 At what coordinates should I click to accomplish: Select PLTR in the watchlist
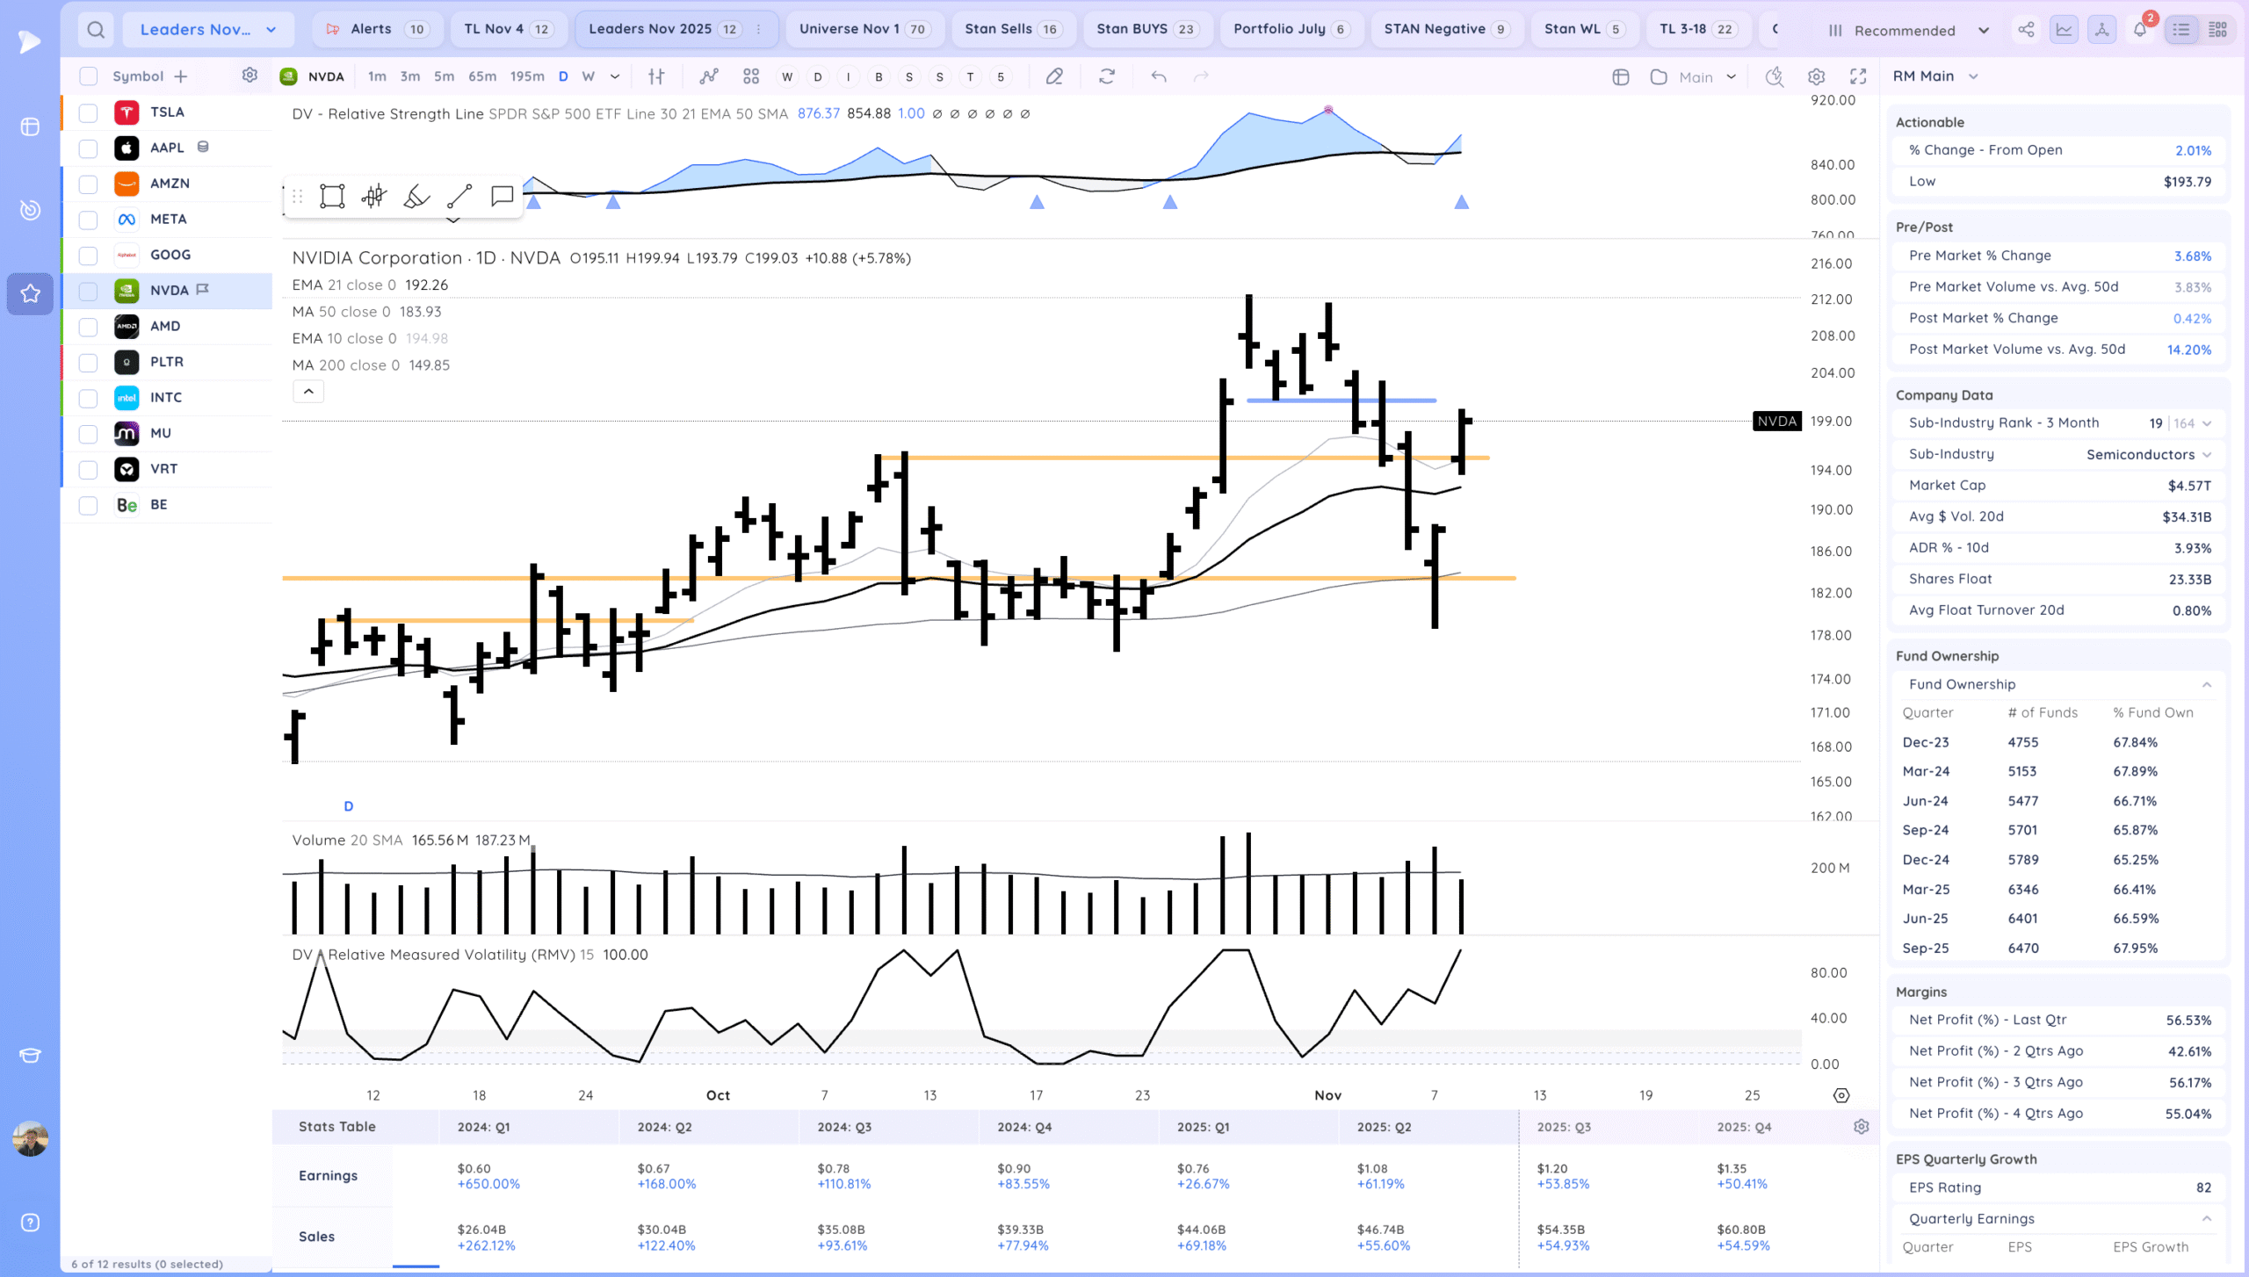click(167, 362)
